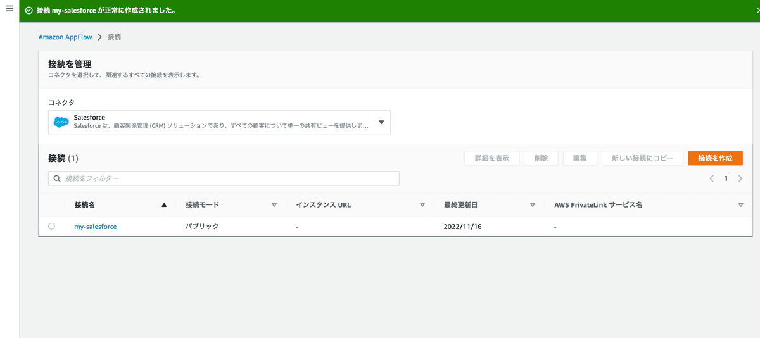Sort by 接続モード column arrow
The width and height of the screenshot is (760, 338).
click(274, 205)
